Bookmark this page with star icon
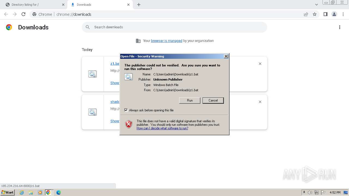This screenshot has width=349, height=196. (315, 14)
